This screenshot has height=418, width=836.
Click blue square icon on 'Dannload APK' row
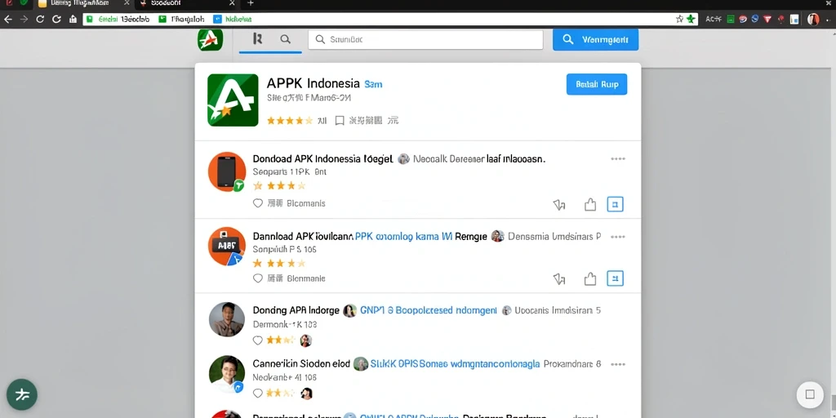pos(616,278)
